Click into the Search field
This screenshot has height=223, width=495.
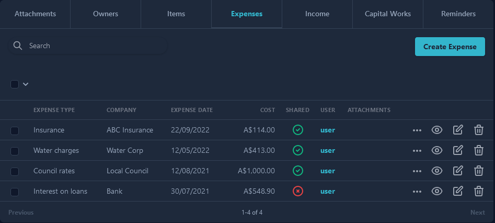[94, 46]
